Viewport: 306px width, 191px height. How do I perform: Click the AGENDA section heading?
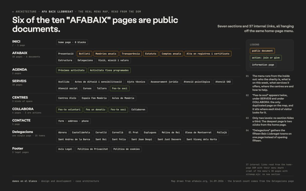19,70
